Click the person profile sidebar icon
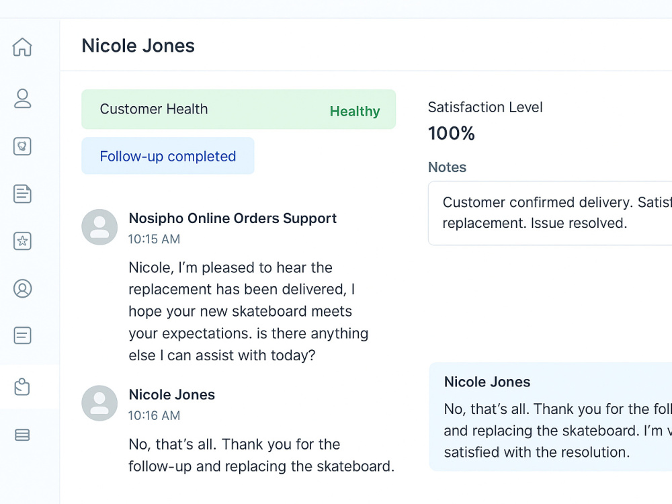This screenshot has height=504, width=672. pos(22,99)
